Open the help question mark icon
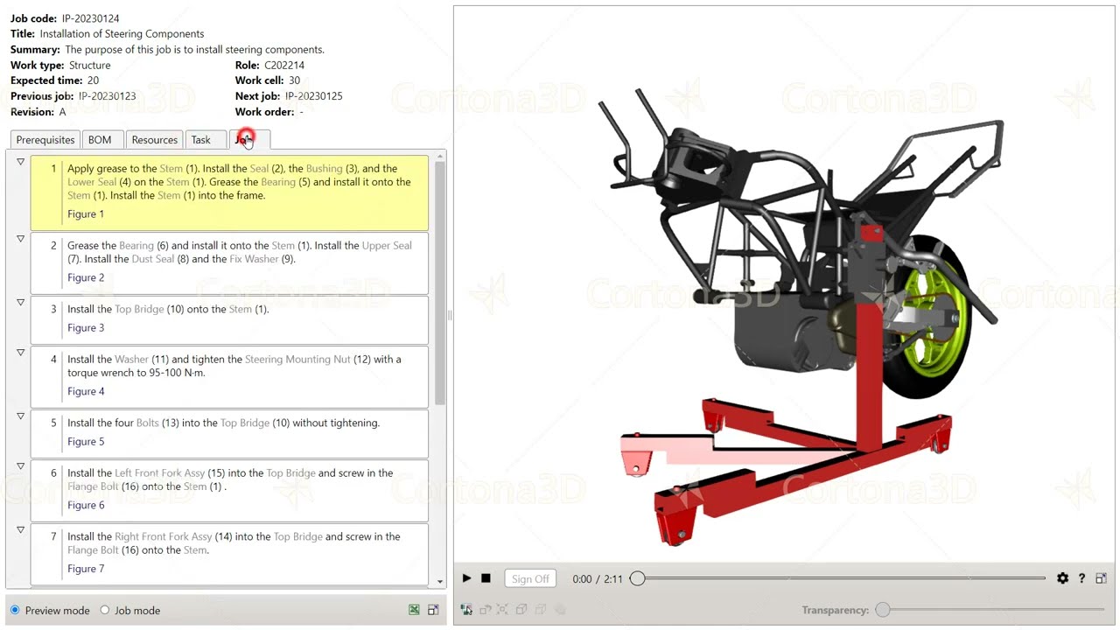Screen dimensions: 1120x630 click(1081, 578)
